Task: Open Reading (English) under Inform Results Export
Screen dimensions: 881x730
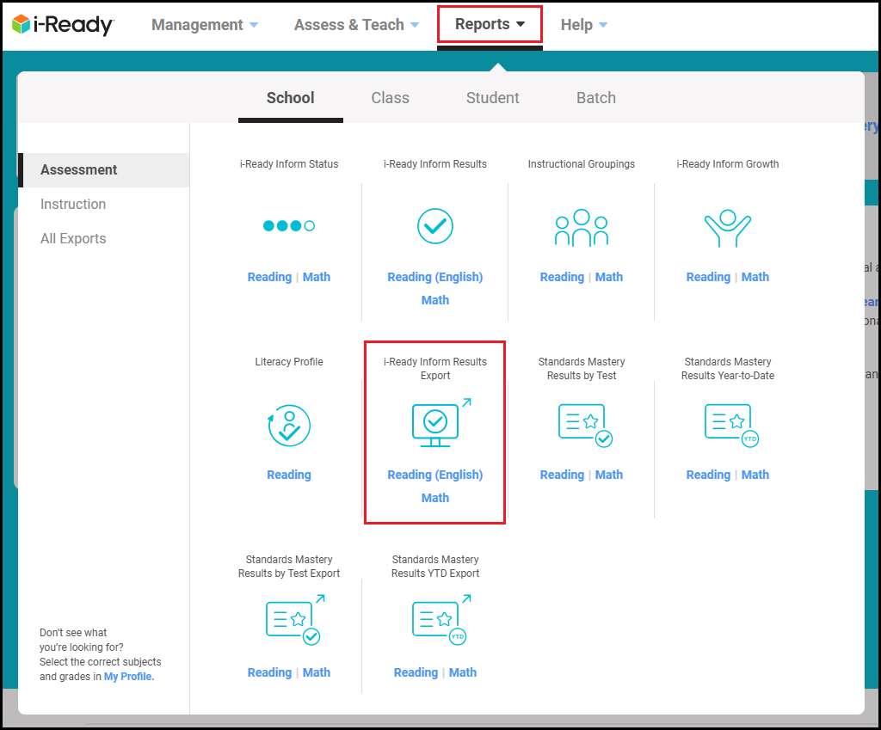Action: [x=434, y=475]
